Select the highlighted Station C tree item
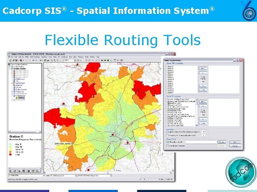The height and width of the screenshot is (192, 257). pyautogui.click(x=21, y=98)
